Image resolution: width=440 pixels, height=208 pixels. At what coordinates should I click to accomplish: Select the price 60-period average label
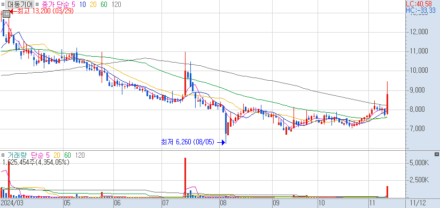104,4
